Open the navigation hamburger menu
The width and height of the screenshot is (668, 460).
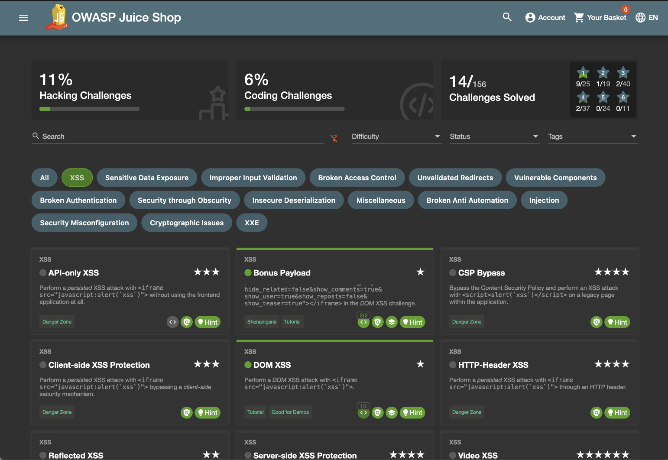(x=23, y=18)
